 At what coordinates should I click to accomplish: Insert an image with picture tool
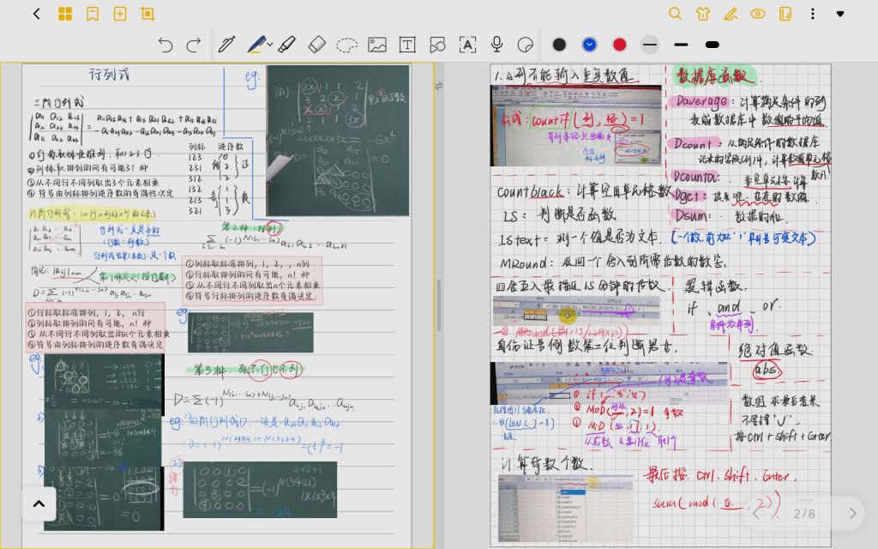click(377, 45)
